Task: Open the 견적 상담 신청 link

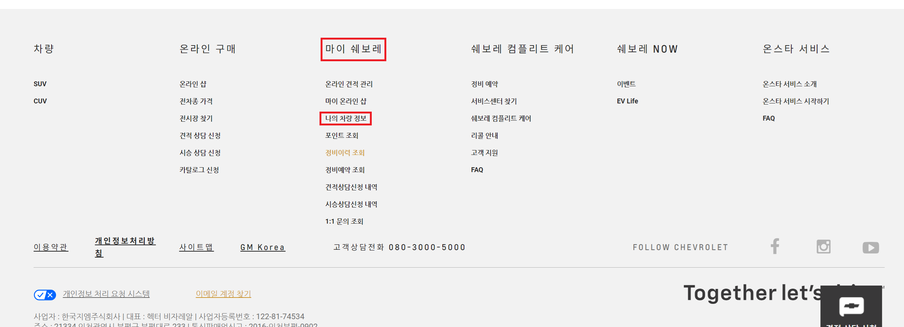Action: click(x=200, y=136)
